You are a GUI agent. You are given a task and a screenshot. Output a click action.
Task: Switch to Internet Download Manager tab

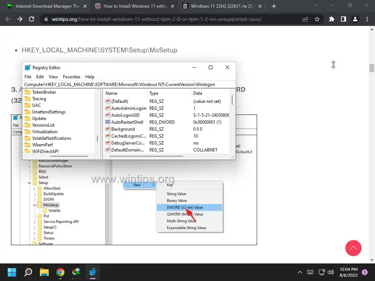coord(47,6)
